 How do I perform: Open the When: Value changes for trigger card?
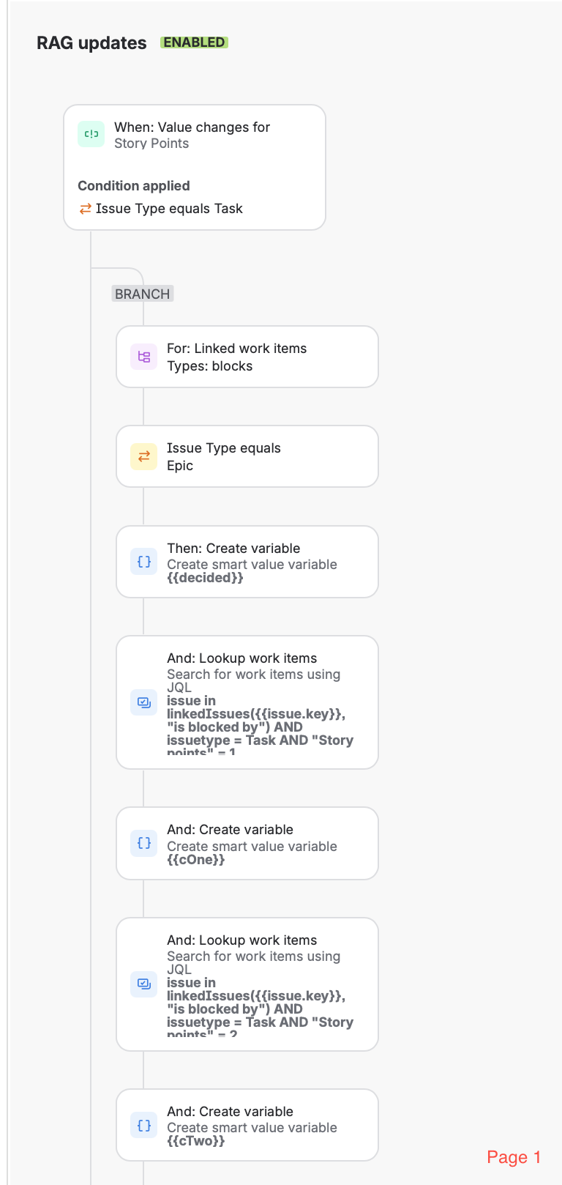coord(195,167)
